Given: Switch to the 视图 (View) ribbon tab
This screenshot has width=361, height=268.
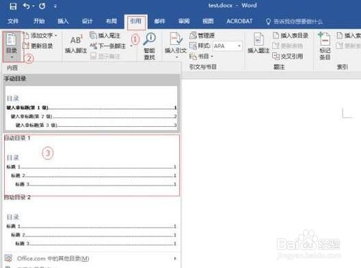Looking at the screenshot, I should tap(208, 21).
